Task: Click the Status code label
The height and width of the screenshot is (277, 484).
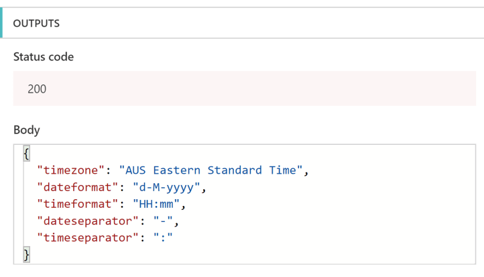Action: pyautogui.click(x=44, y=57)
